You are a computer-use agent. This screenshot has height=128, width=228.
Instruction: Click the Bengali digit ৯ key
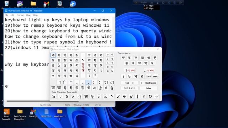pos(112,71)
